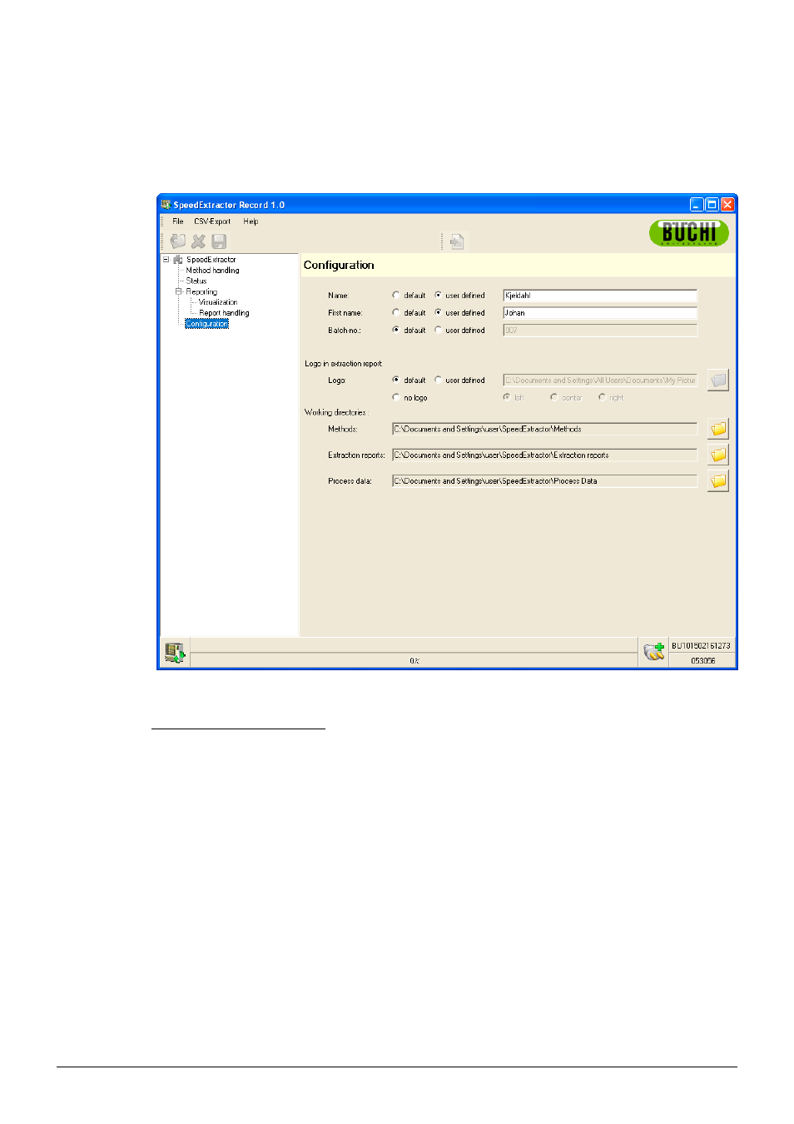Select Report handling in the tree
The image size is (794, 1124).
point(224,314)
